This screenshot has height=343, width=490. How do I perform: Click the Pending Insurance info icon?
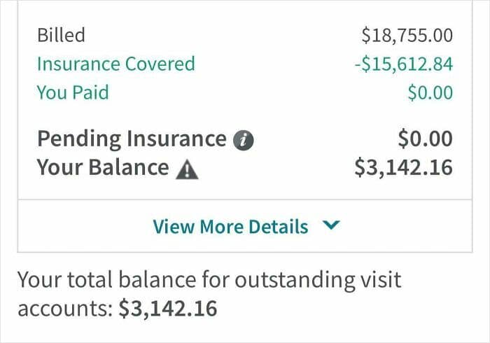click(x=242, y=140)
